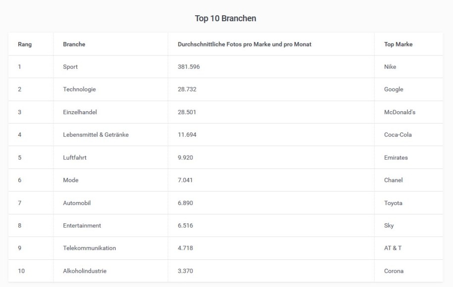Image resolution: width=453 pixels, height=287 pixels.
Task: Select the Alkoholindustrie cell
Action: [85, 271]
